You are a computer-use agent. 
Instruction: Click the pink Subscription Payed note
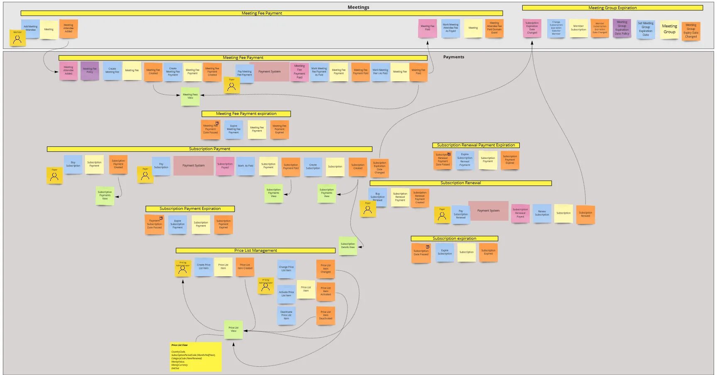click(x=225, y=166)
